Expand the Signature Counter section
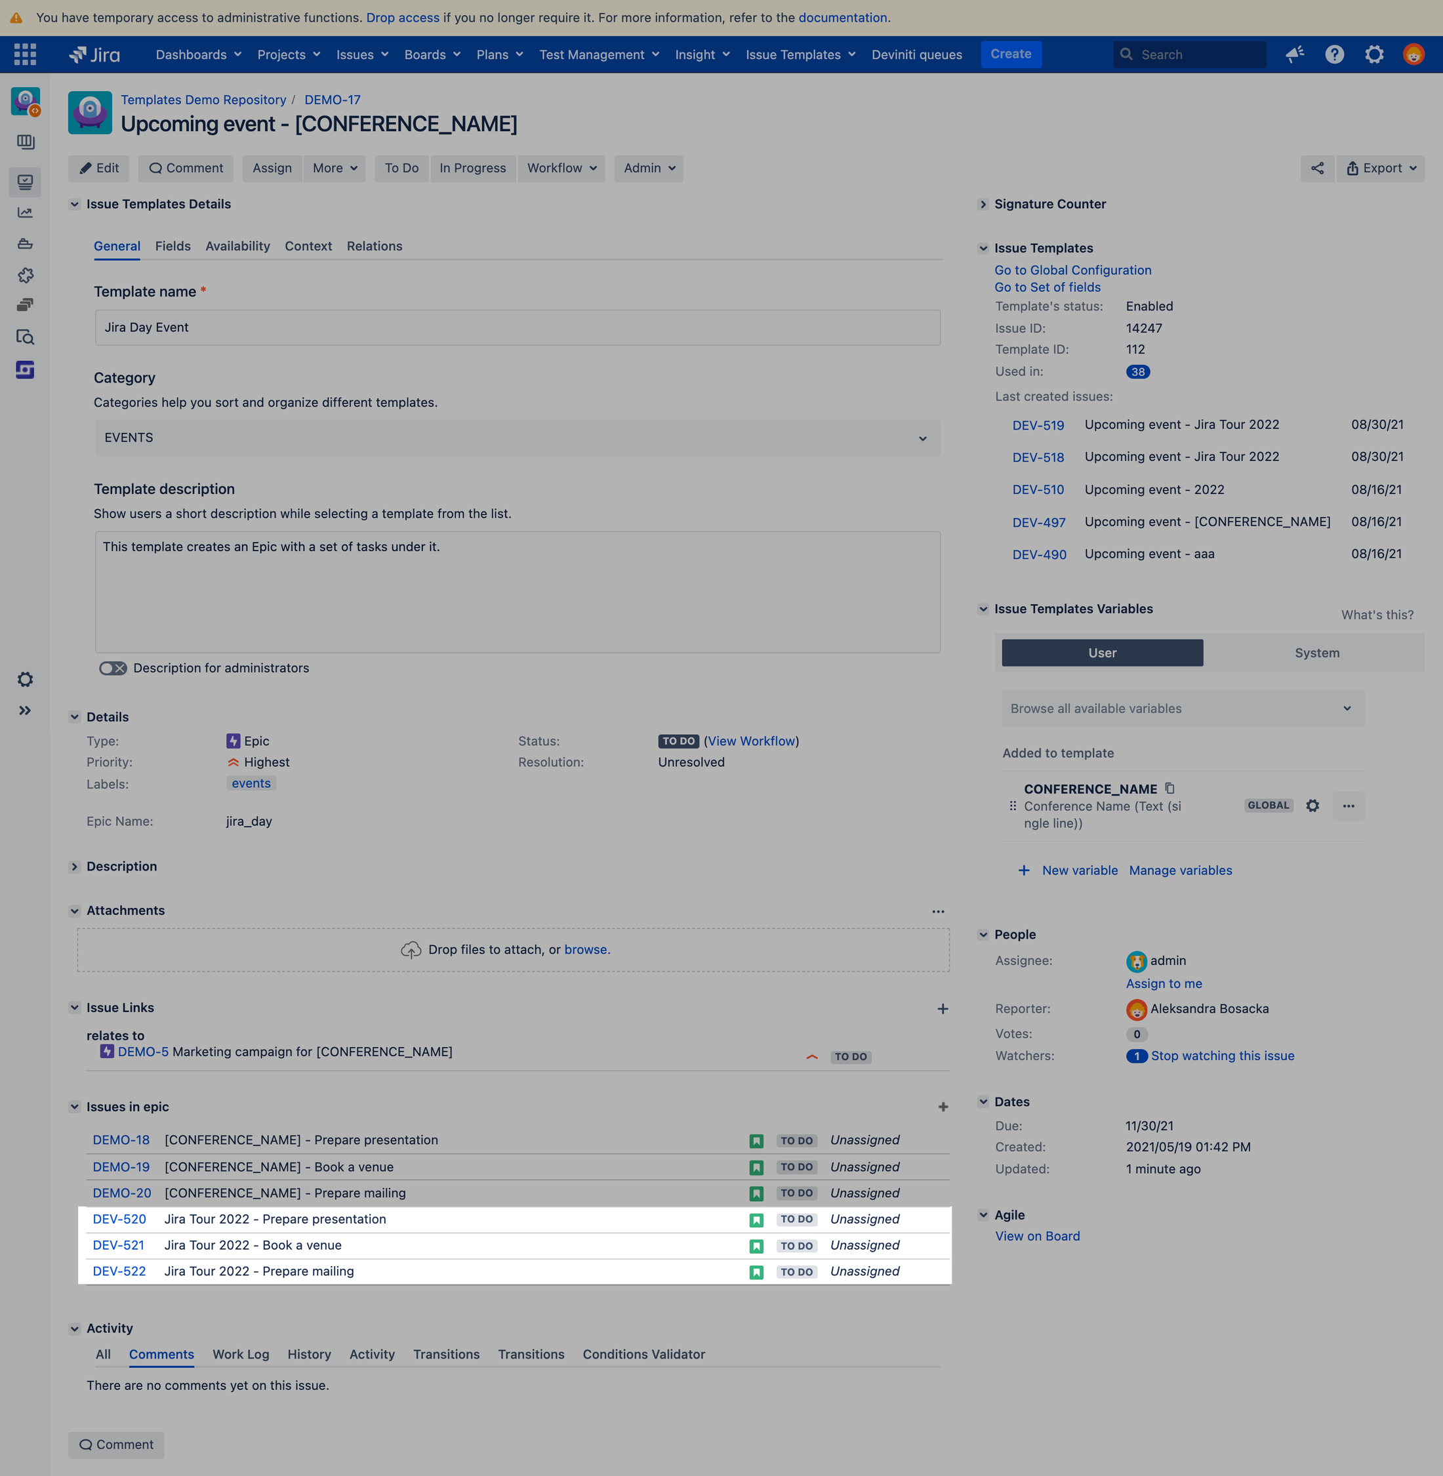Screen dimensions: 1443x1476 [983, 204]
